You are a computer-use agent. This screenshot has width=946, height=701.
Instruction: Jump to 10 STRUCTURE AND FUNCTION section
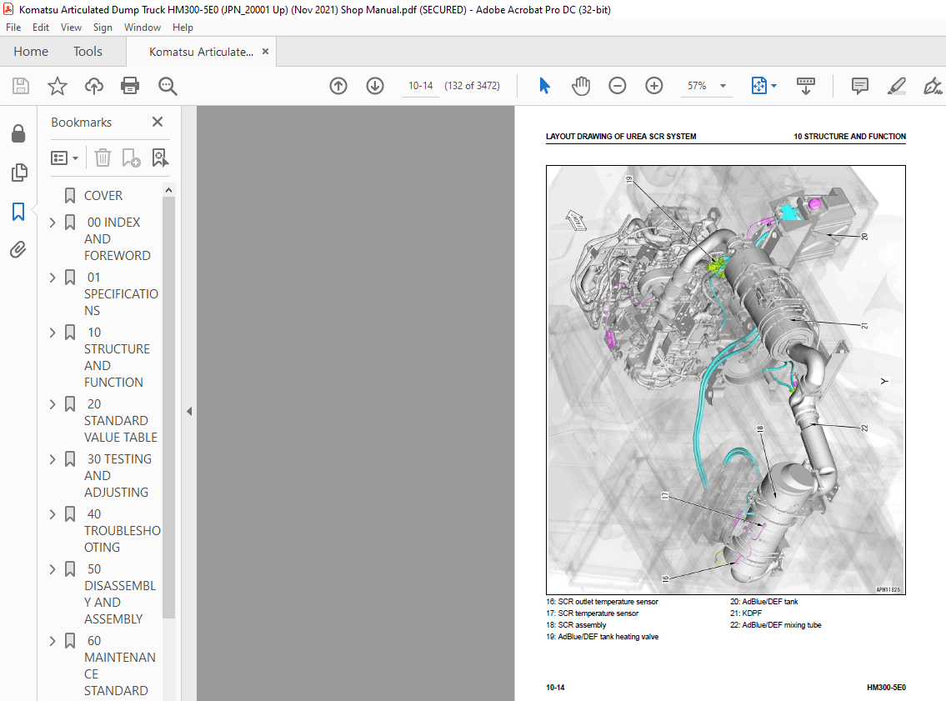117,357
